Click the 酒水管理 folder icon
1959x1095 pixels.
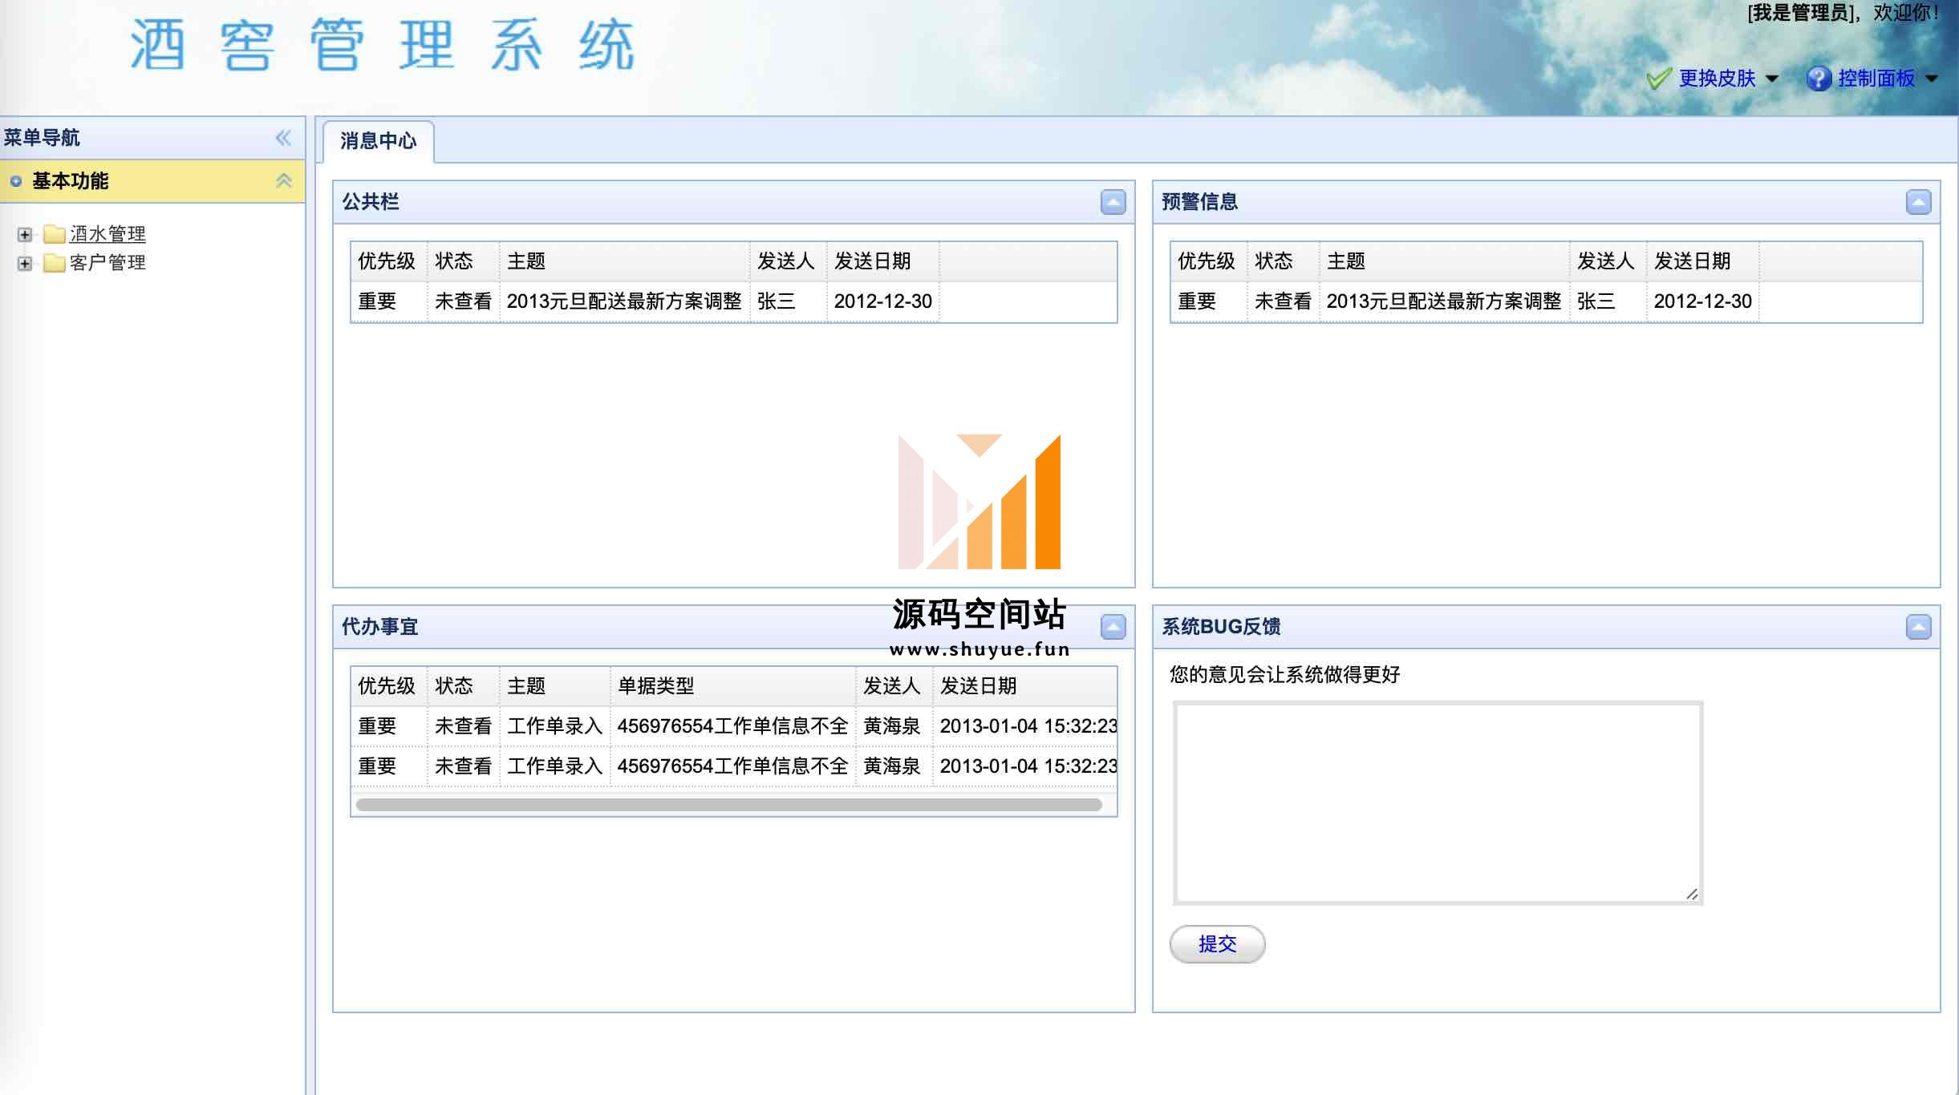tap(55, 234)
